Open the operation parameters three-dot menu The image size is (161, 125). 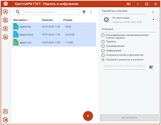(153, 12)
